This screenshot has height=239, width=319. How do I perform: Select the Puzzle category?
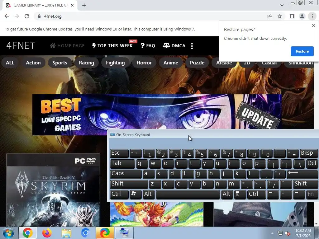click(x=197, y=63)
